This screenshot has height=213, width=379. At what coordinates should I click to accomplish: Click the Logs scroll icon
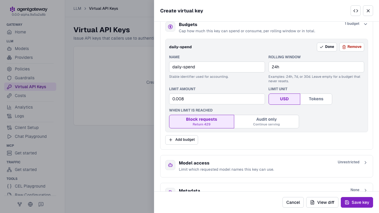point(9,116)
